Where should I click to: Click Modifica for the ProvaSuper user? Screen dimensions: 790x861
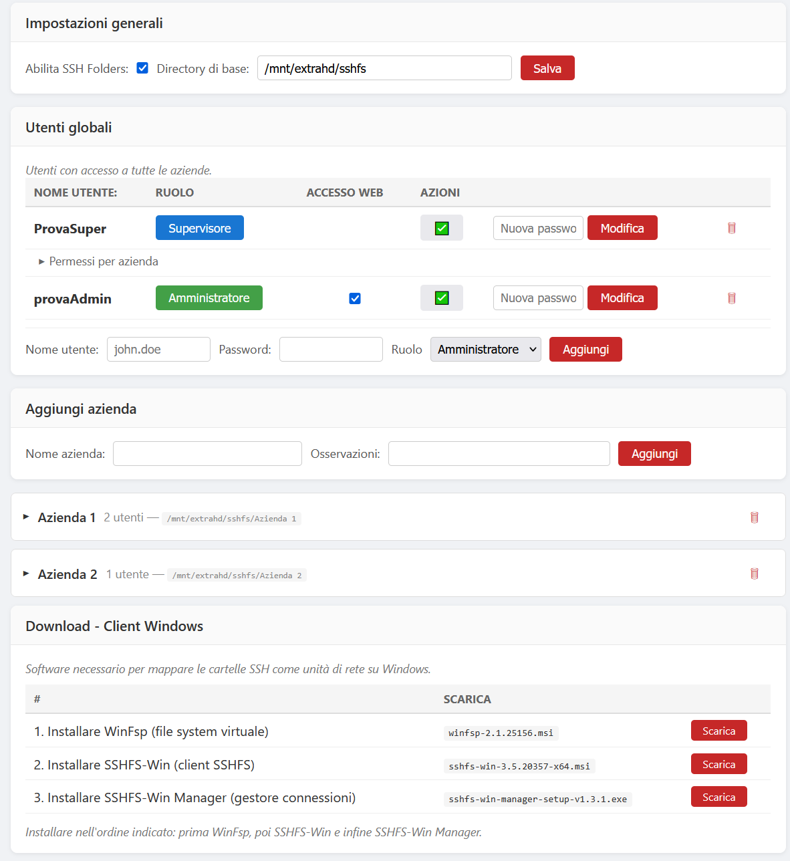[622, 228]
